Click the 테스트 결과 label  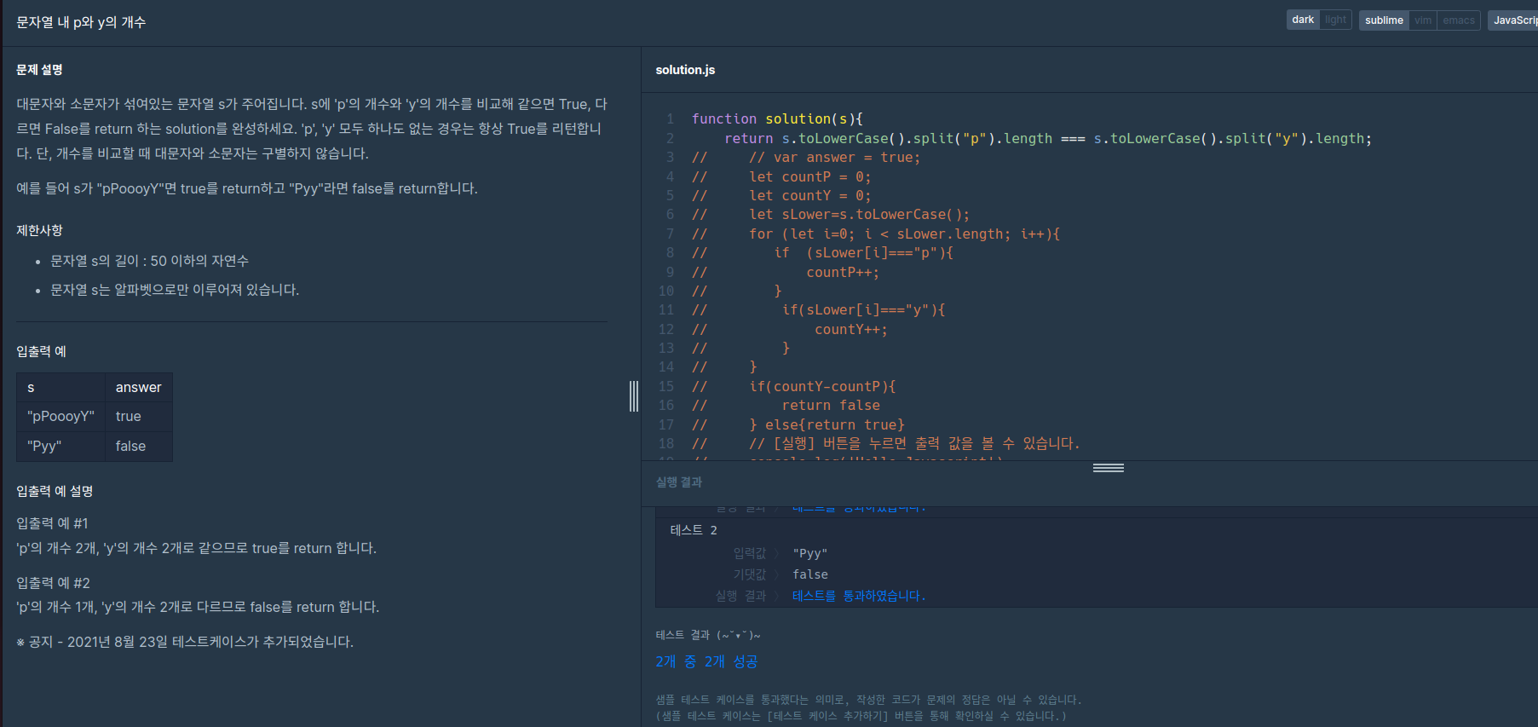707,635
